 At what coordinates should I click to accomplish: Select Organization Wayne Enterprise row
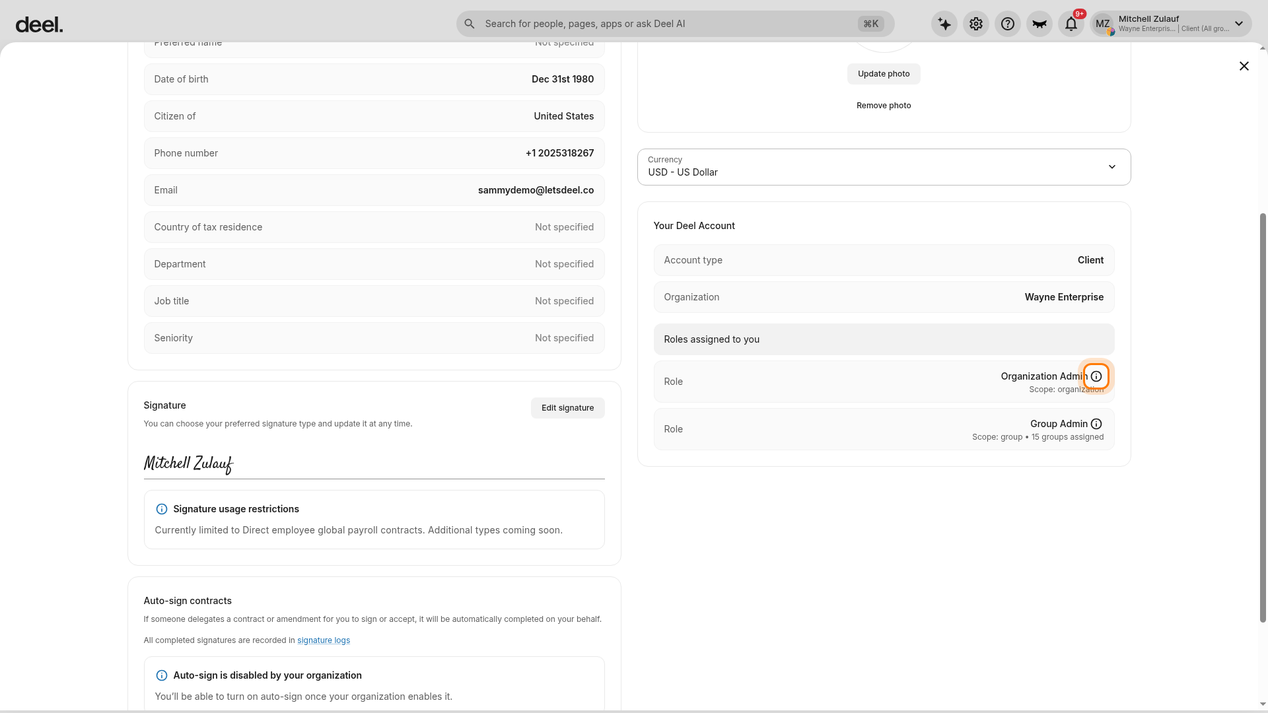pyautogui.click(x=884, y=297)
